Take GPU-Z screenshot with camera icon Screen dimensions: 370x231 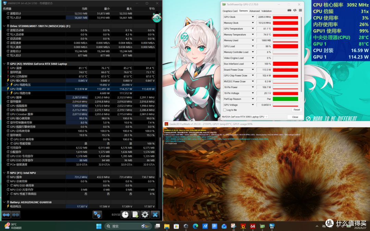pyautogui.click(x=289, y=10)
